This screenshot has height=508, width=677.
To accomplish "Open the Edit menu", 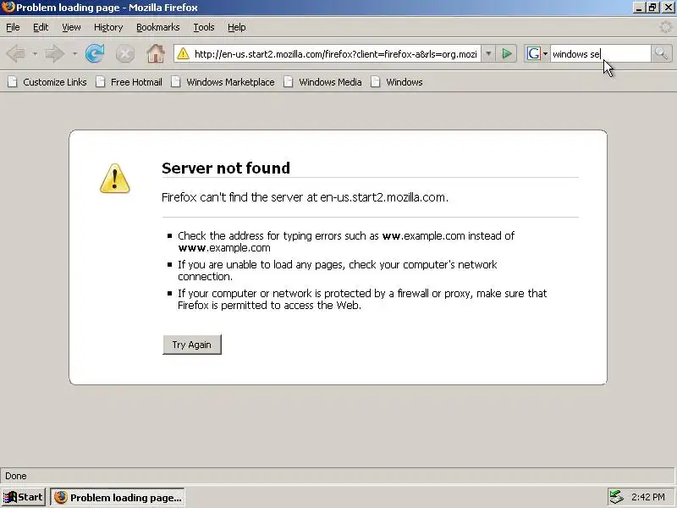I will click(41, 27).
